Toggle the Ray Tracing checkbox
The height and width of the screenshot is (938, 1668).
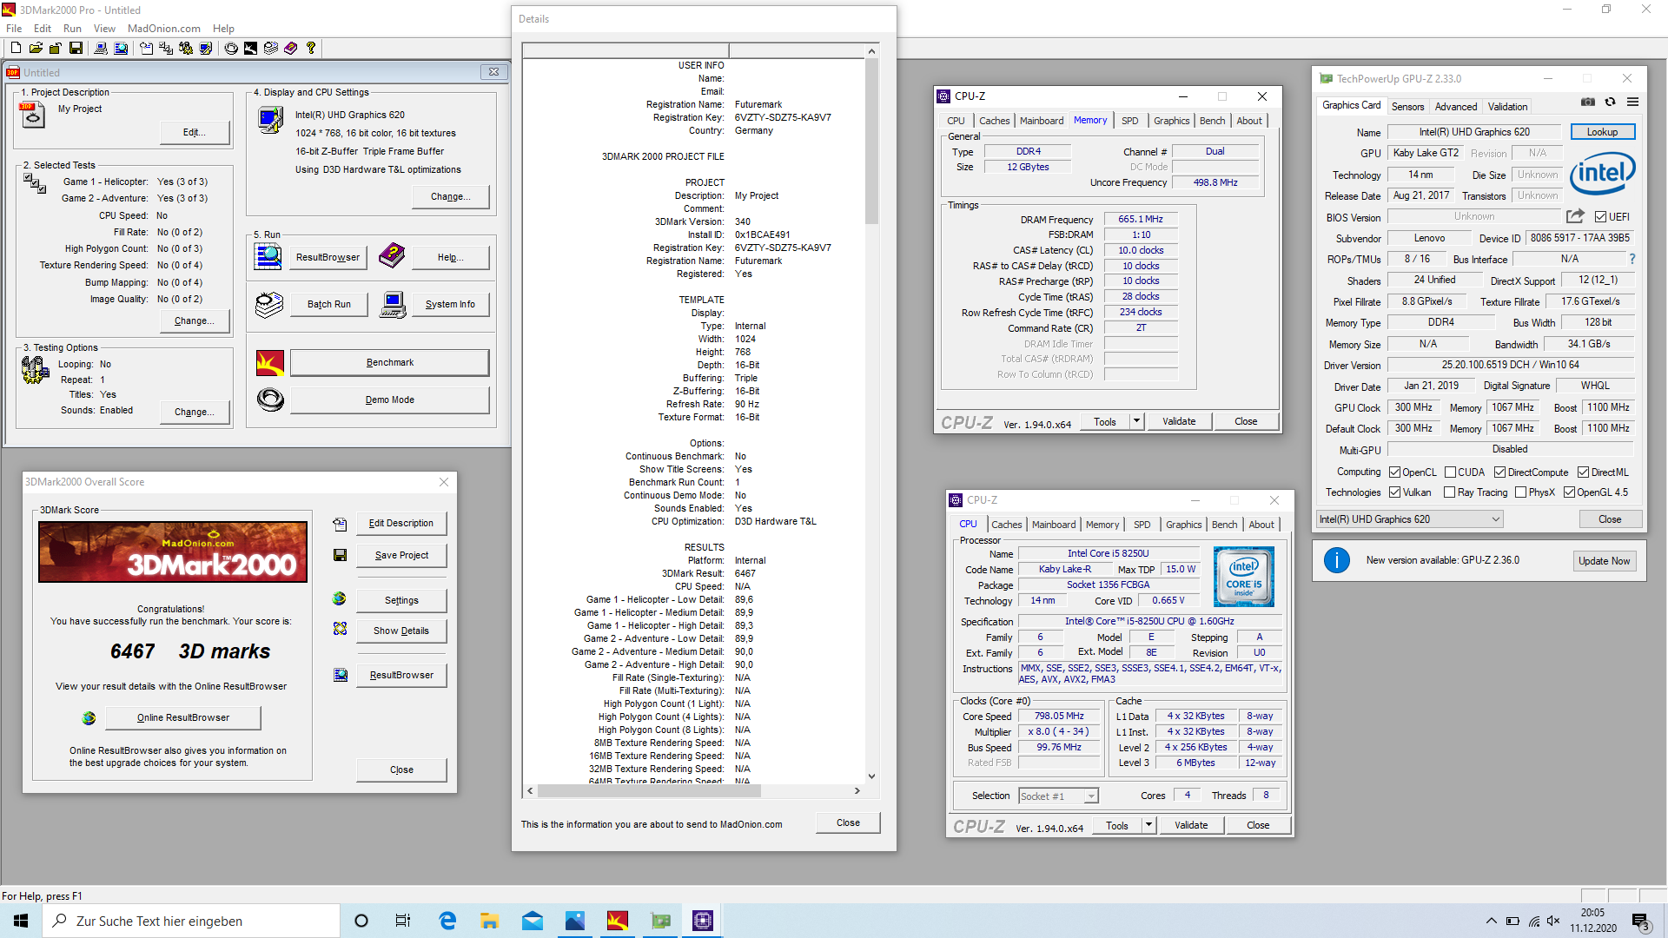click(x=1449, y=492)
